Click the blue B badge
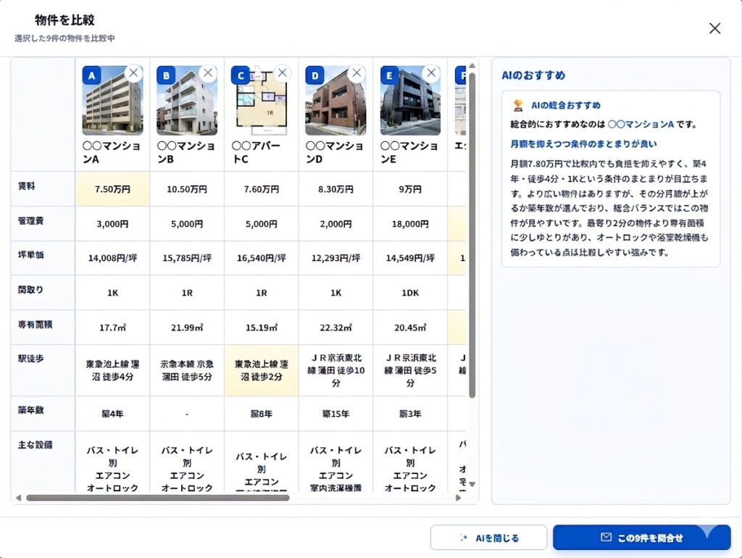 click(x=166, y=75)
